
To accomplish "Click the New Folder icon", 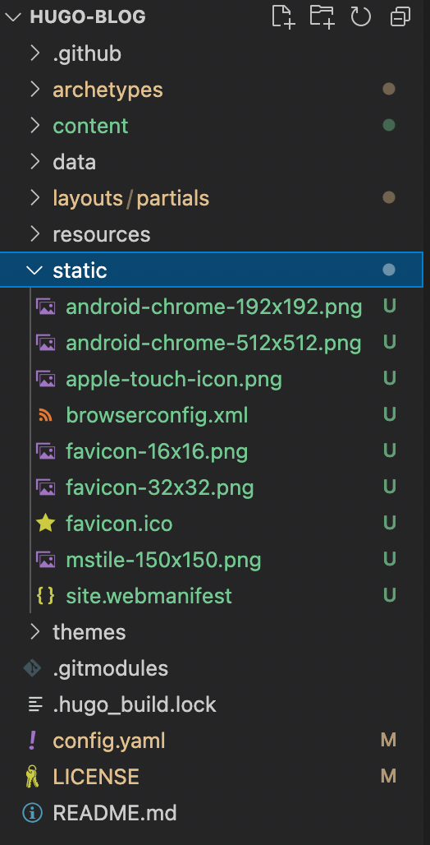I will (x=322, y=16).
